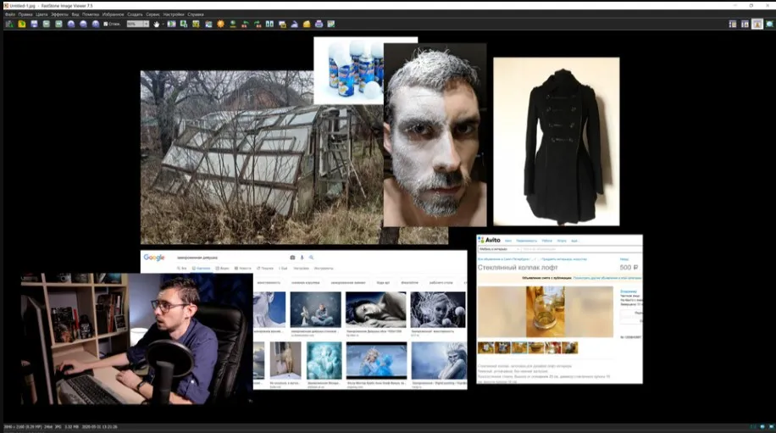
Task: Click the Save (floppy disk) toolbar icon
Action: coord(34,24)
